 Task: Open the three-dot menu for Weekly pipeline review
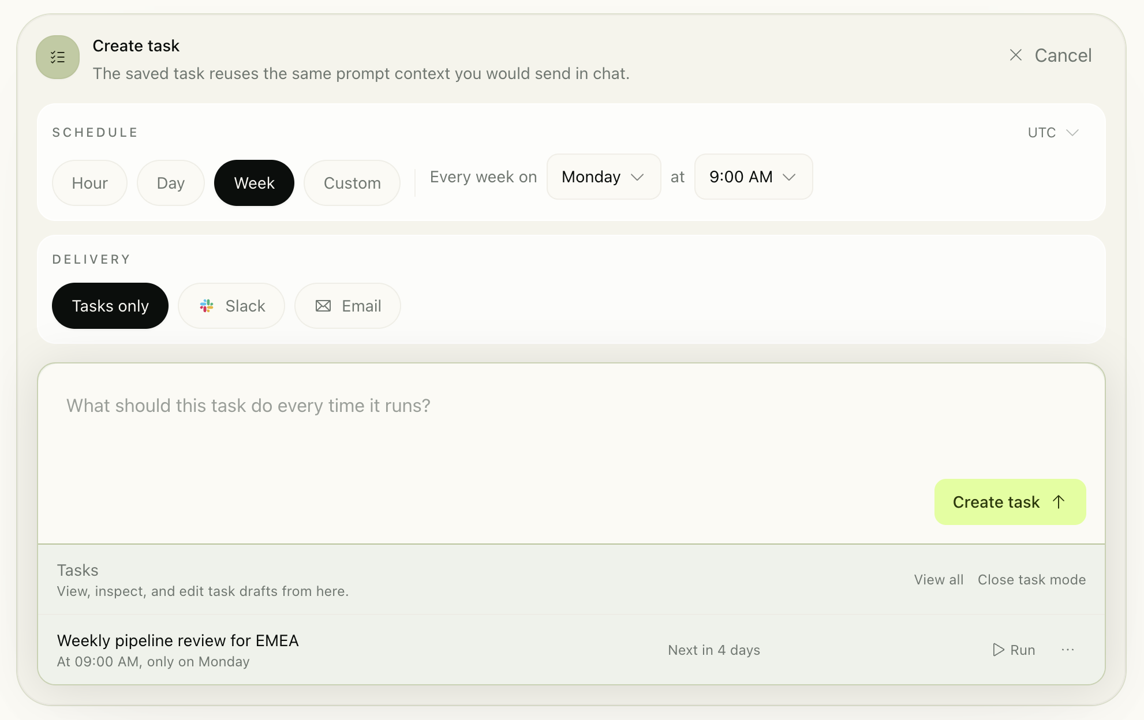(1068, 650)
